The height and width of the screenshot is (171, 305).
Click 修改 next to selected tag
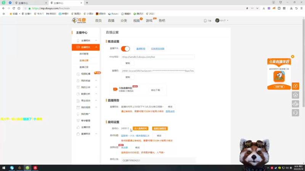click(137, 147)
